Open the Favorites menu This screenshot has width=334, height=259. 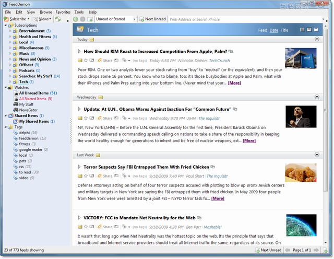coord(63,11)
